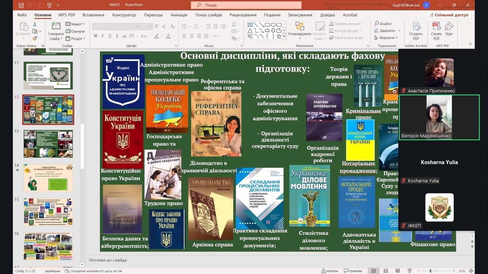Open the Макет layout dropdown
This screenshot has width=488, height=274.
(x=75, y=24)
